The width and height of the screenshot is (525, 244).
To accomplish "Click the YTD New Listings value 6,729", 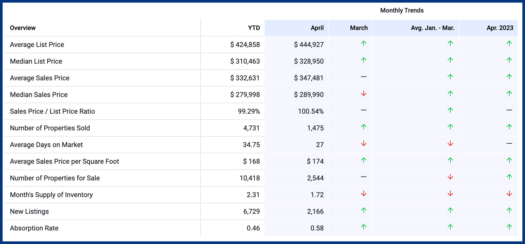I will (x=251, y=211).
